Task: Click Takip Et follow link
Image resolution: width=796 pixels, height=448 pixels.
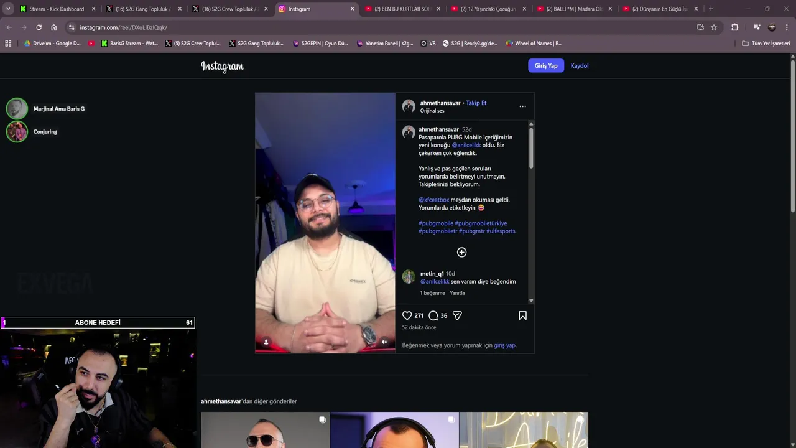Action: tap(476, 103)
